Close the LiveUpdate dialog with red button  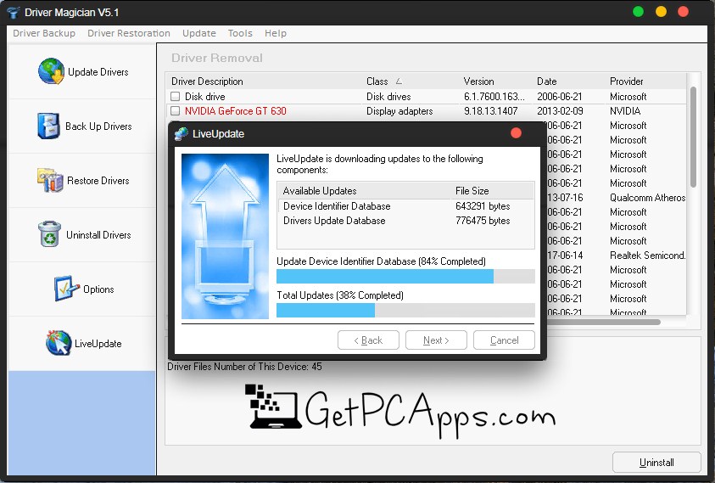[516, 133]
